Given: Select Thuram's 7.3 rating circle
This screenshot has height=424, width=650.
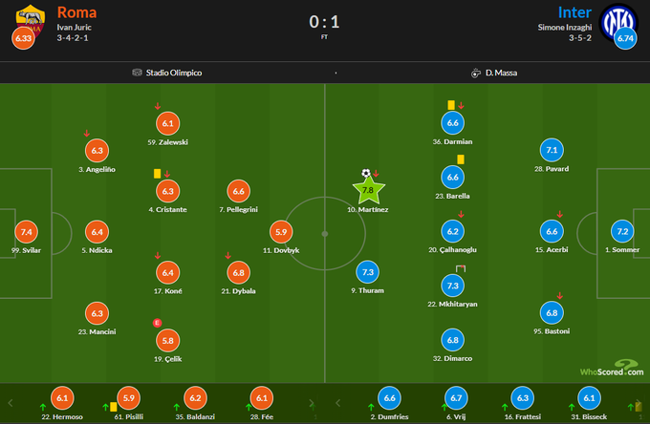Looking at the screenshot, I should click(x=368, y=272).
